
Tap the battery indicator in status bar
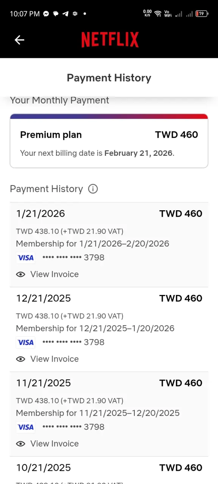[x=201, y=14]
